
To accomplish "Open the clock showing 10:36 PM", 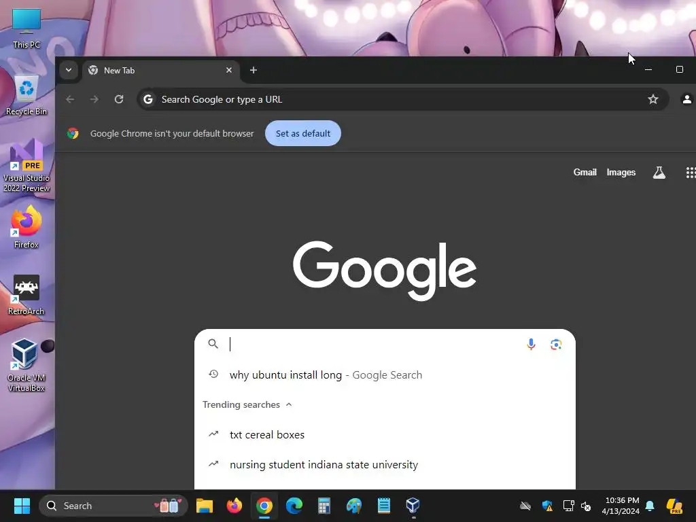I will point(621,506).
